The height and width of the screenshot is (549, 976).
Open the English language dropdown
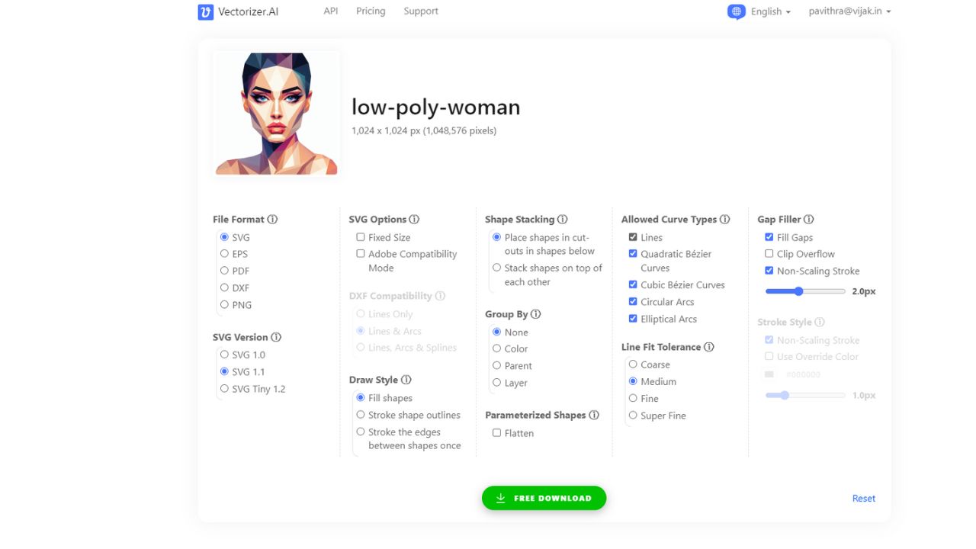(x=770, y=11)
